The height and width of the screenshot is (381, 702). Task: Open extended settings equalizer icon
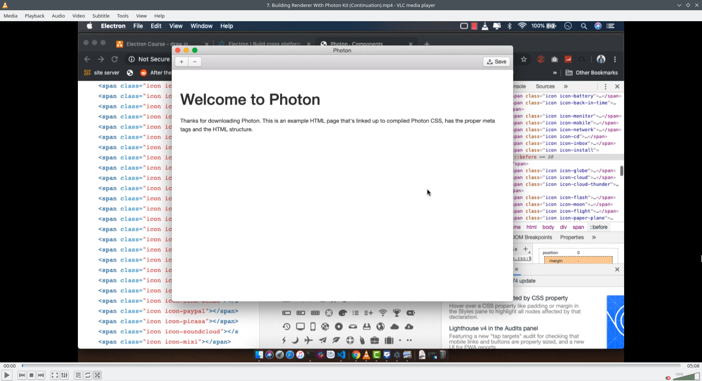[x=64, y=375]
